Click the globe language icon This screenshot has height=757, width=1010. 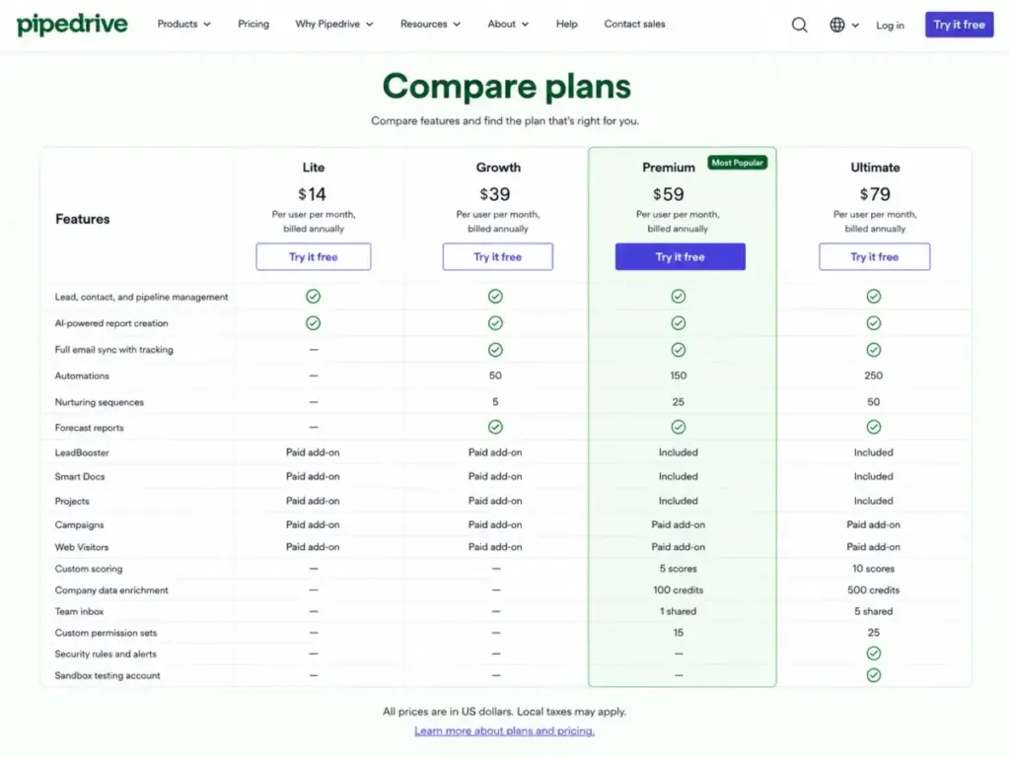tap(836, 25)
